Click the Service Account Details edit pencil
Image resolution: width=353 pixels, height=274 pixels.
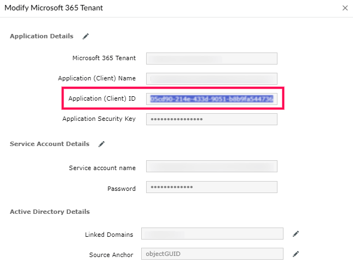click(x=101, y=144)
